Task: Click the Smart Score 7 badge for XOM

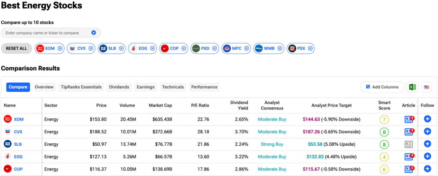Action: click(x=384, y=120)
